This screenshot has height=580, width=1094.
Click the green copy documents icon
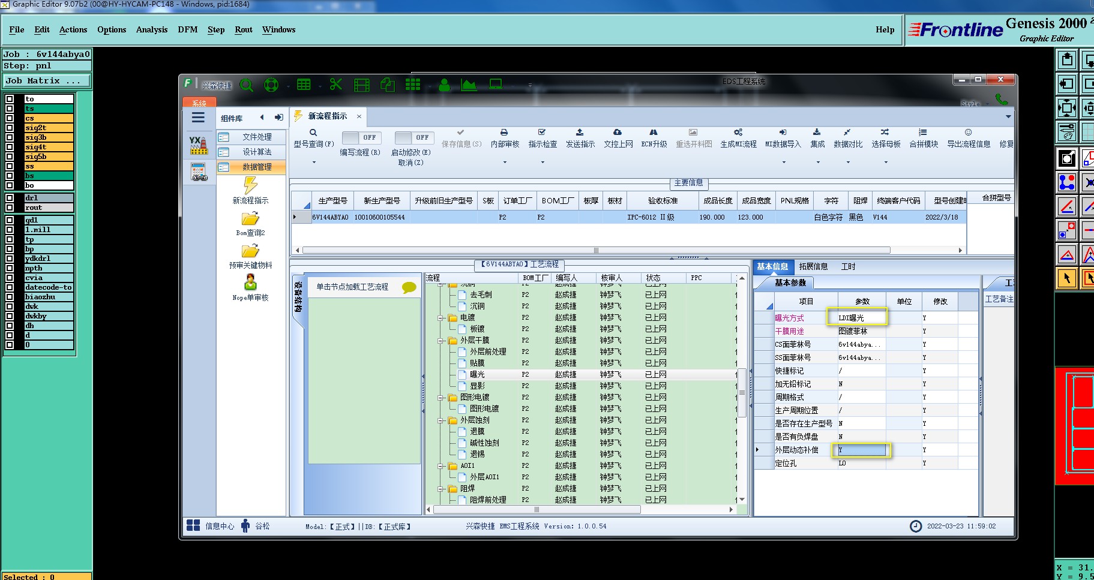point(388,85)
